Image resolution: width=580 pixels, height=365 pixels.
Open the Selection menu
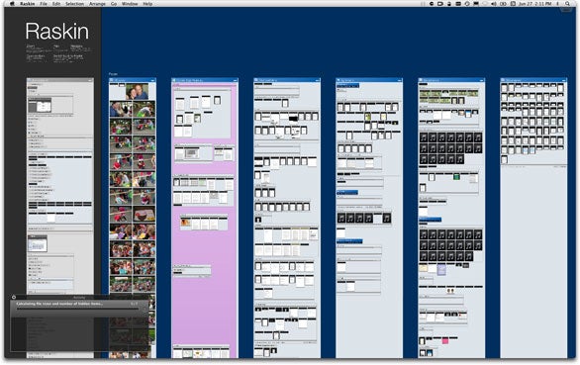tap(74, 4)
